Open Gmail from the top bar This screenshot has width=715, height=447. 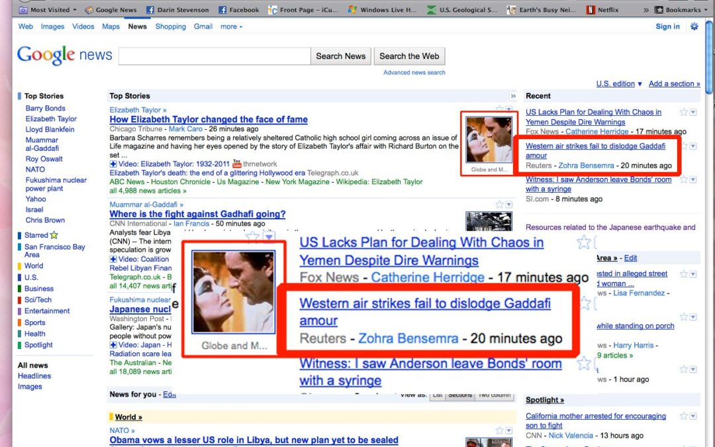coord(203,26)
